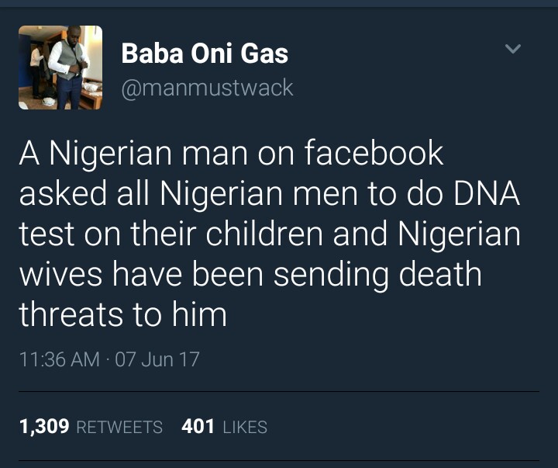Click the word sending in the tweet

pos(331,275)
